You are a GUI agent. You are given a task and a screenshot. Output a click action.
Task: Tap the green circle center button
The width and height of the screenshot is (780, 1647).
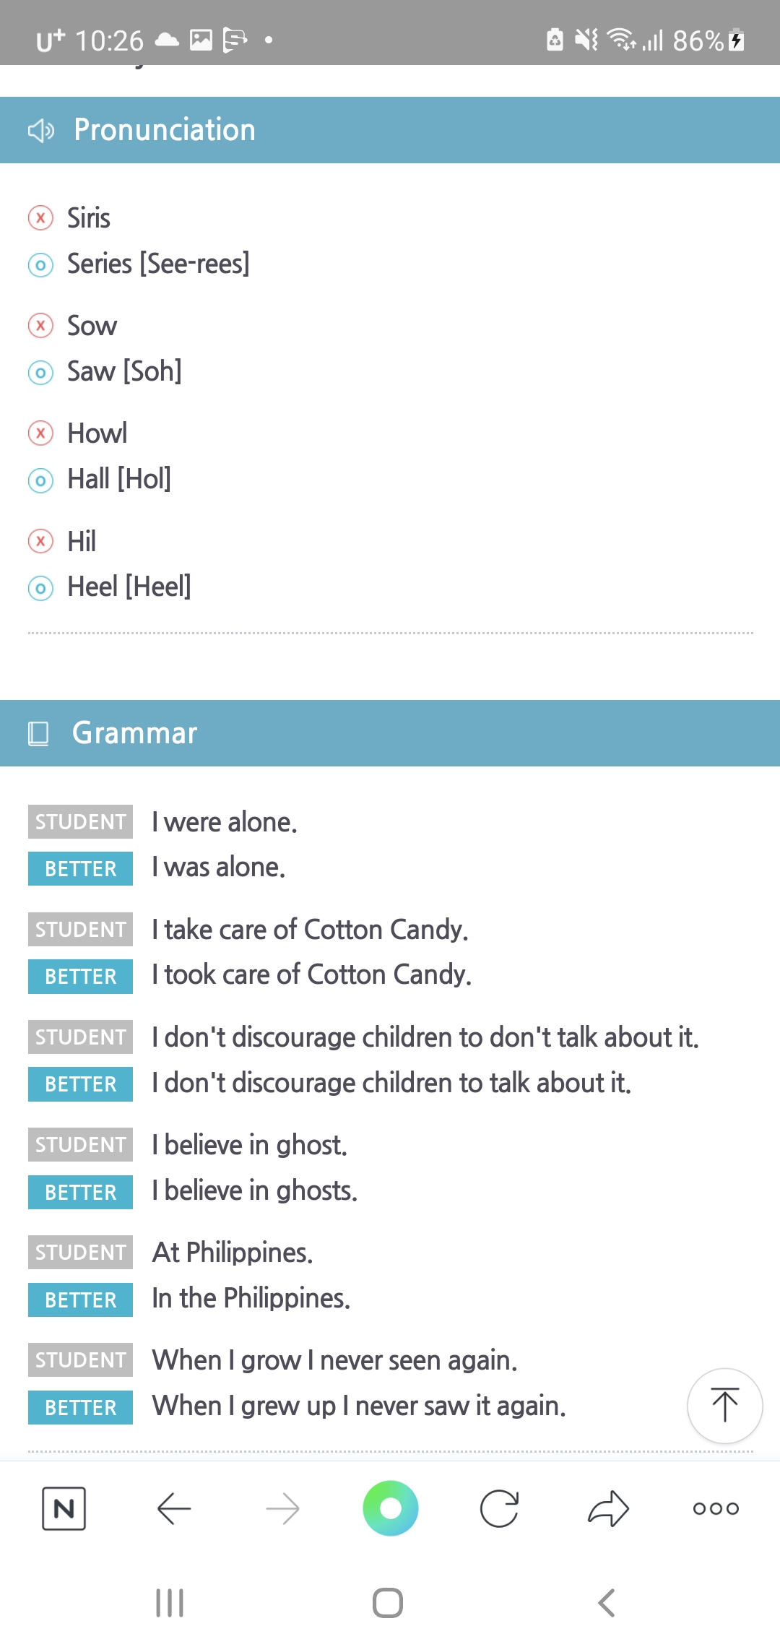pos(390,1508)
